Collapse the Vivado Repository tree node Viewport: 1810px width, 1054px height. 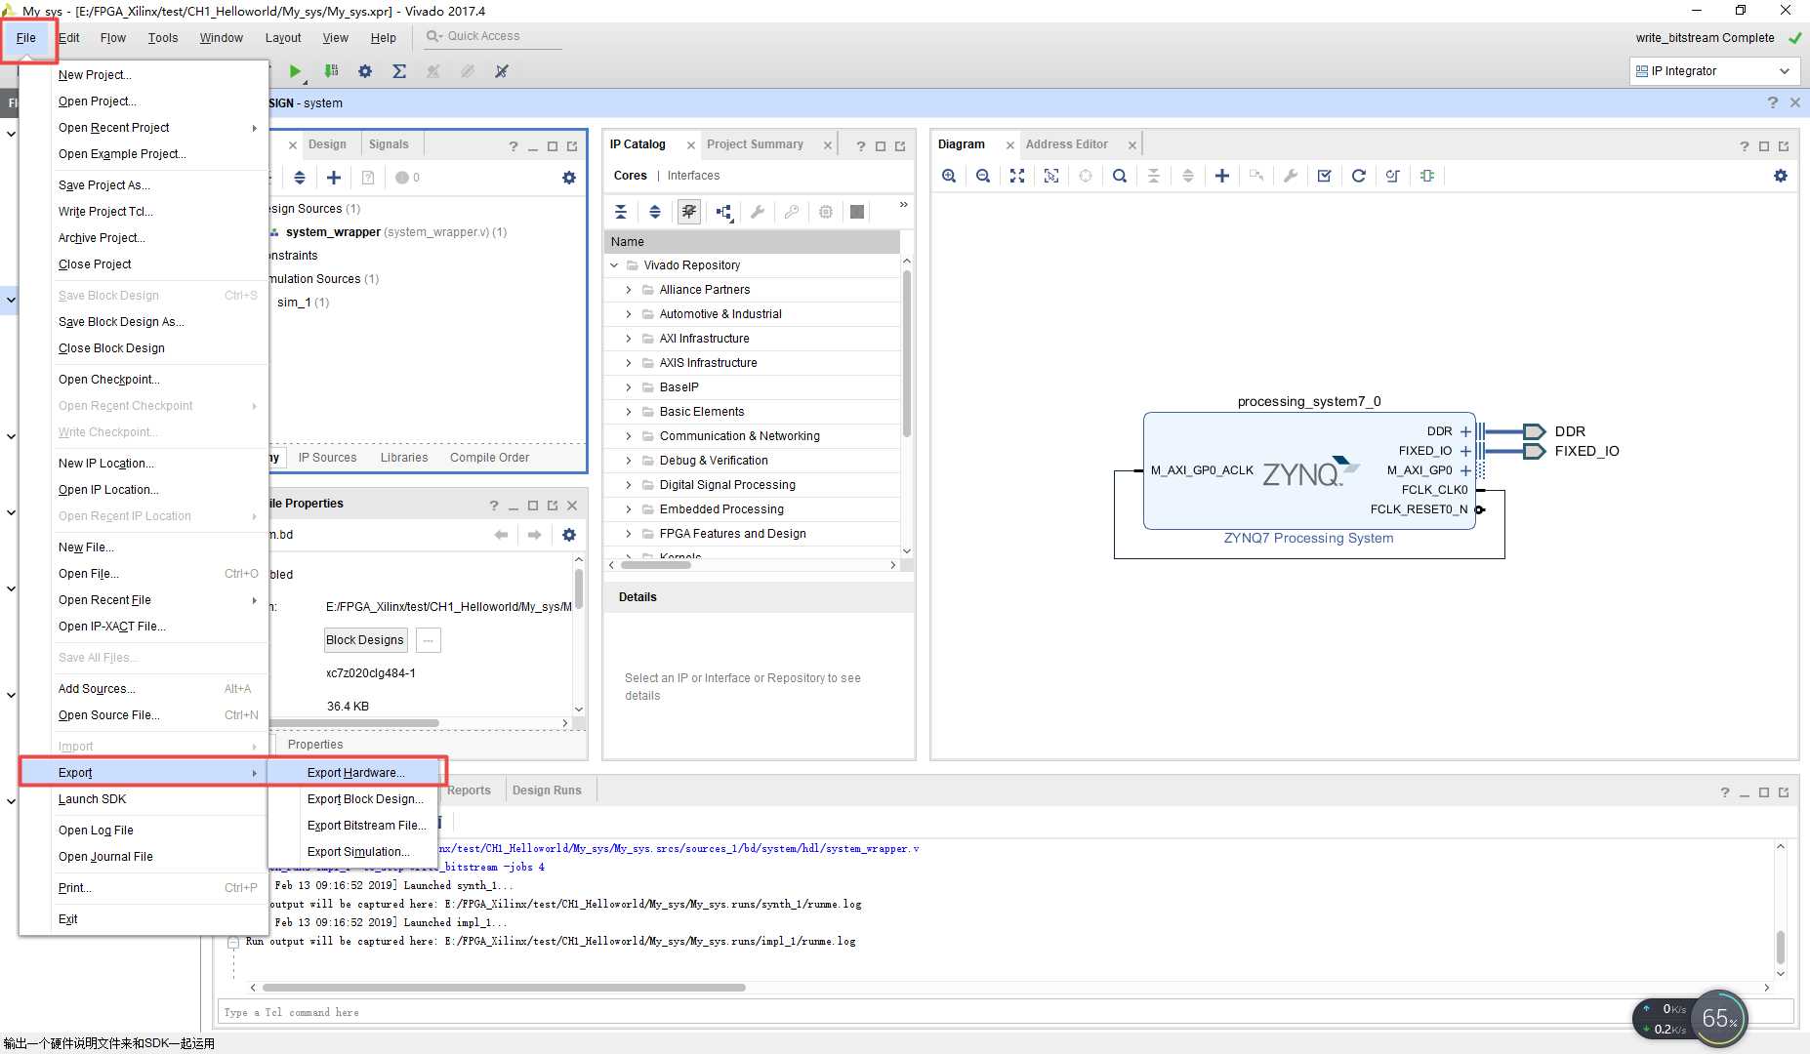point(614,265)
